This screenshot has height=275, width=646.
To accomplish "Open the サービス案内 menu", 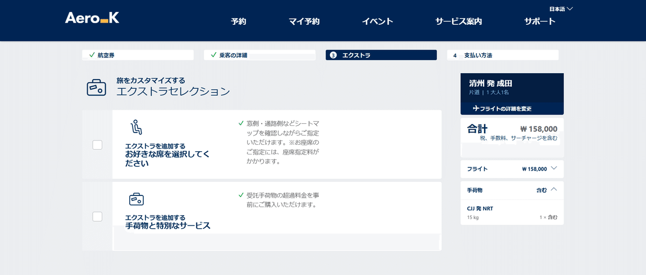I will click(459, 22).
